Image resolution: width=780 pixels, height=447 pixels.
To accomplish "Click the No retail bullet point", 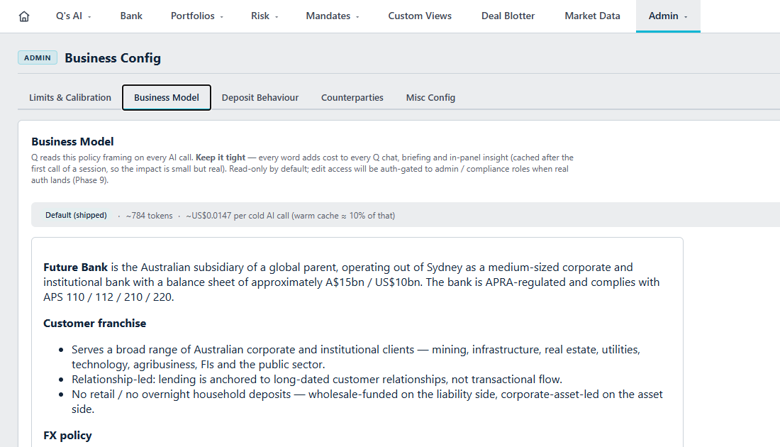I will pos(367,402).
